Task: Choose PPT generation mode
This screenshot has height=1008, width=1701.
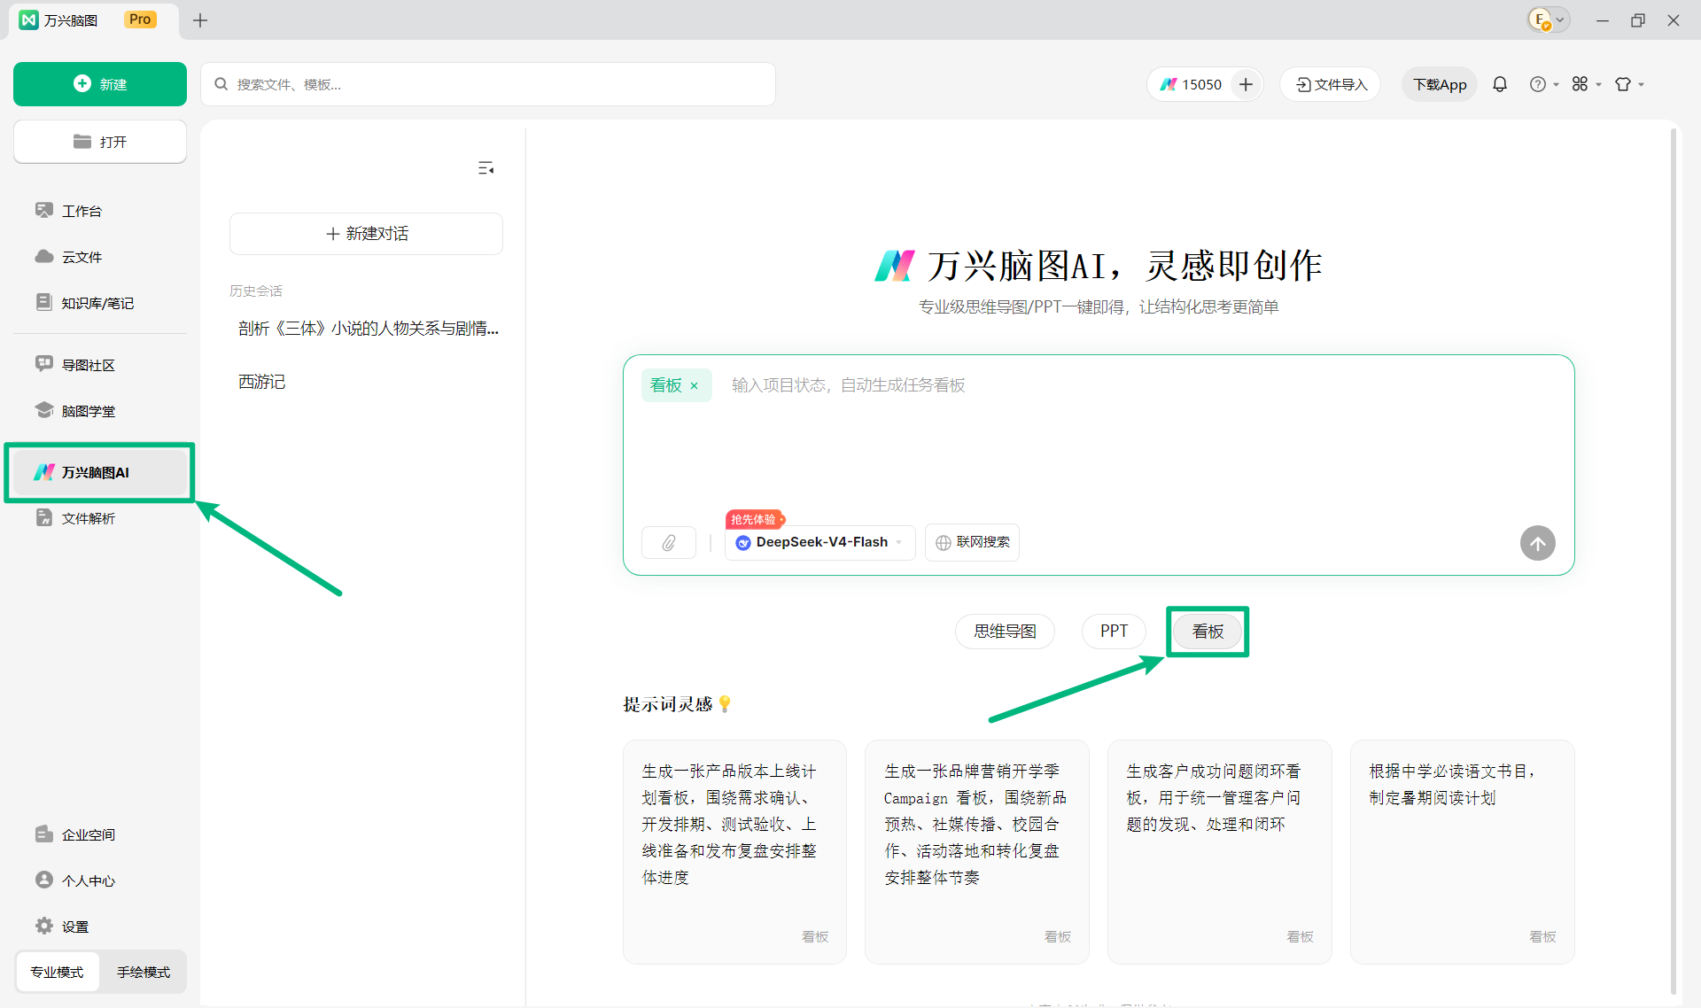Action: coord(1114,632)
